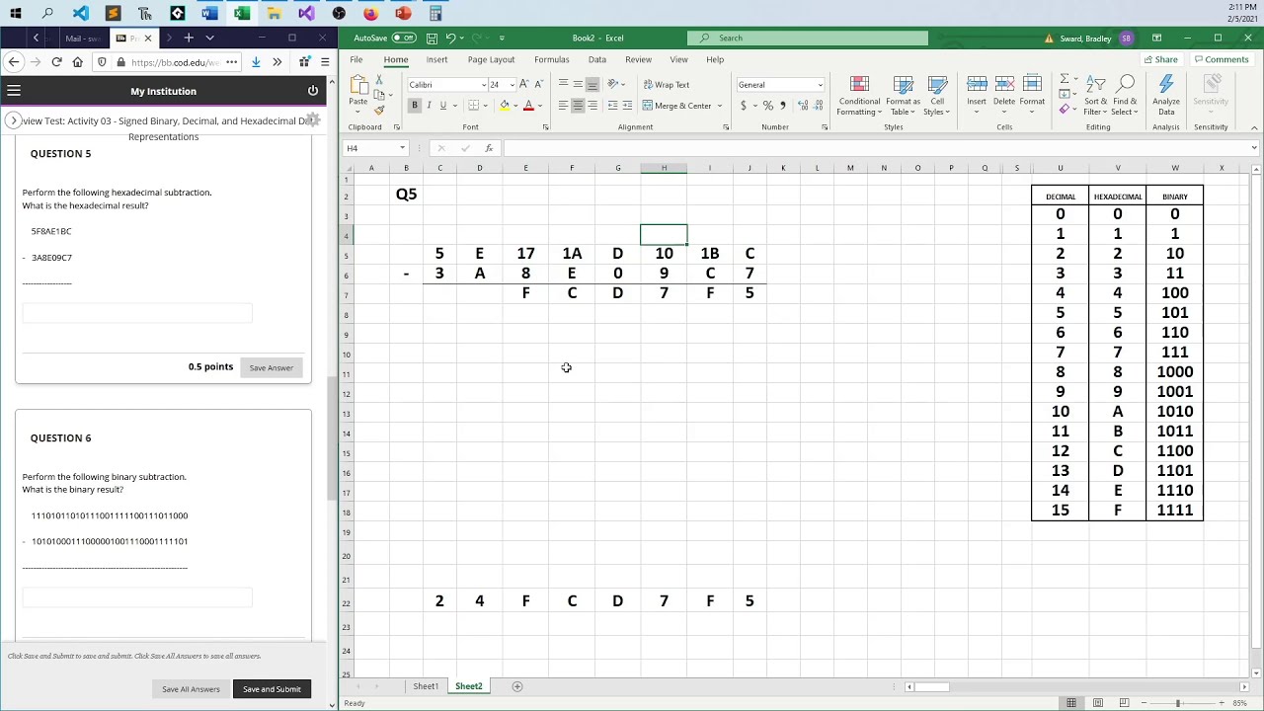Open Sort & Filter menu
This screenshot has height=711, width=1264.
1095,96
